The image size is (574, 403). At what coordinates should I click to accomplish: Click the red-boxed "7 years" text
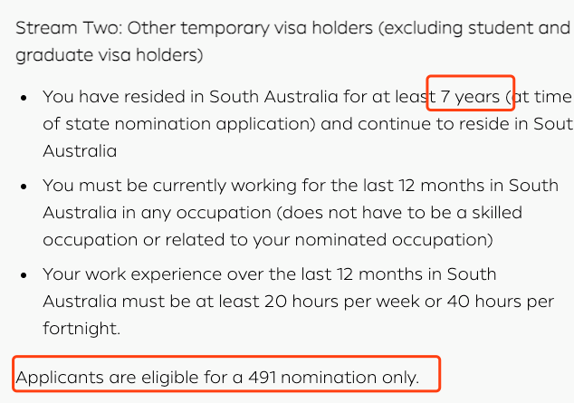[470, 95]
